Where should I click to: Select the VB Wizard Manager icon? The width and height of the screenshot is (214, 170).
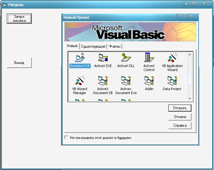(80, 81)
